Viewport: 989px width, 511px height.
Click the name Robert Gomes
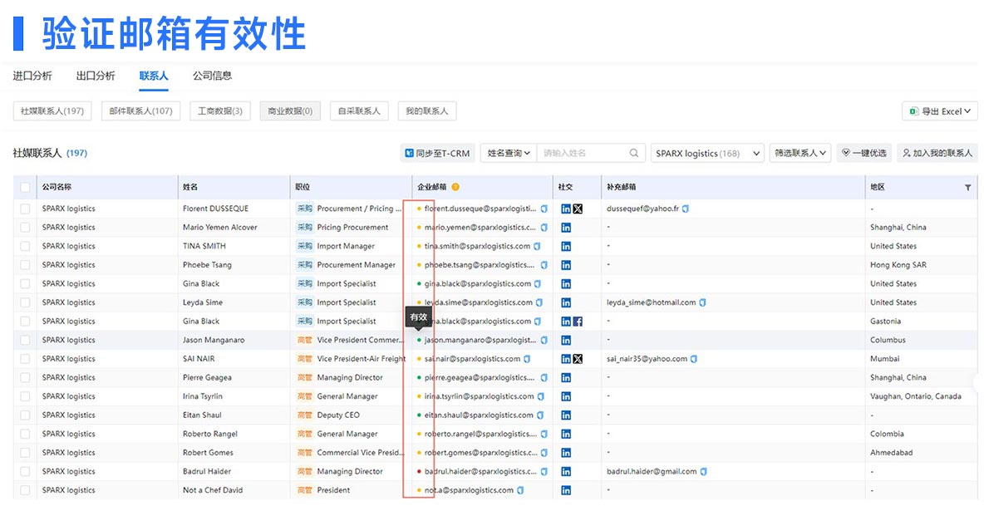coord(208,453)
